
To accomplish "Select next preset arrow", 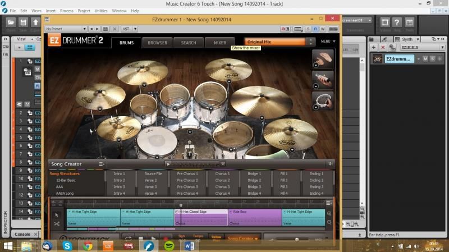I will (97, 29).
